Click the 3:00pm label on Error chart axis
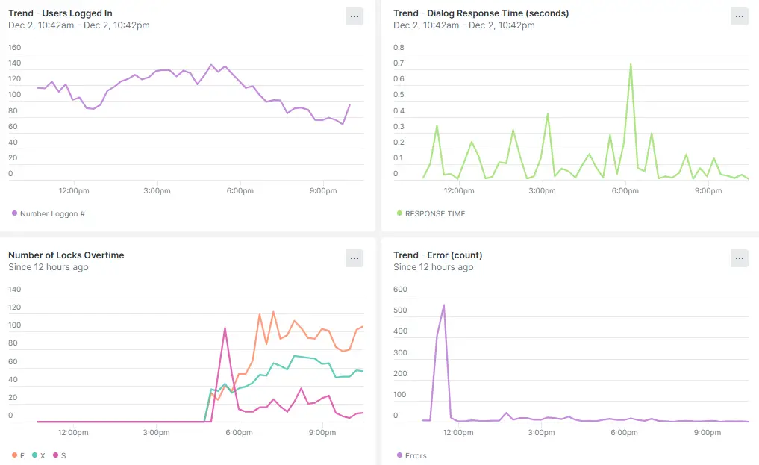This screenshot has height=465, width=759. (541, 433)
